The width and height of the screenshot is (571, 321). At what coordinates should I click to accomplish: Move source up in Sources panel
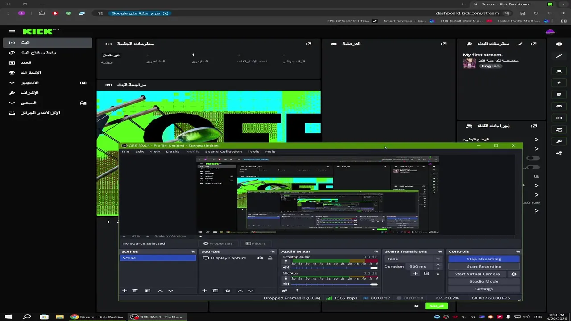240,291
